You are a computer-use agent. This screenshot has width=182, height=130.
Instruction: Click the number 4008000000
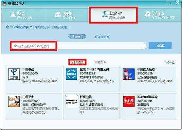(x=31, y=101)
